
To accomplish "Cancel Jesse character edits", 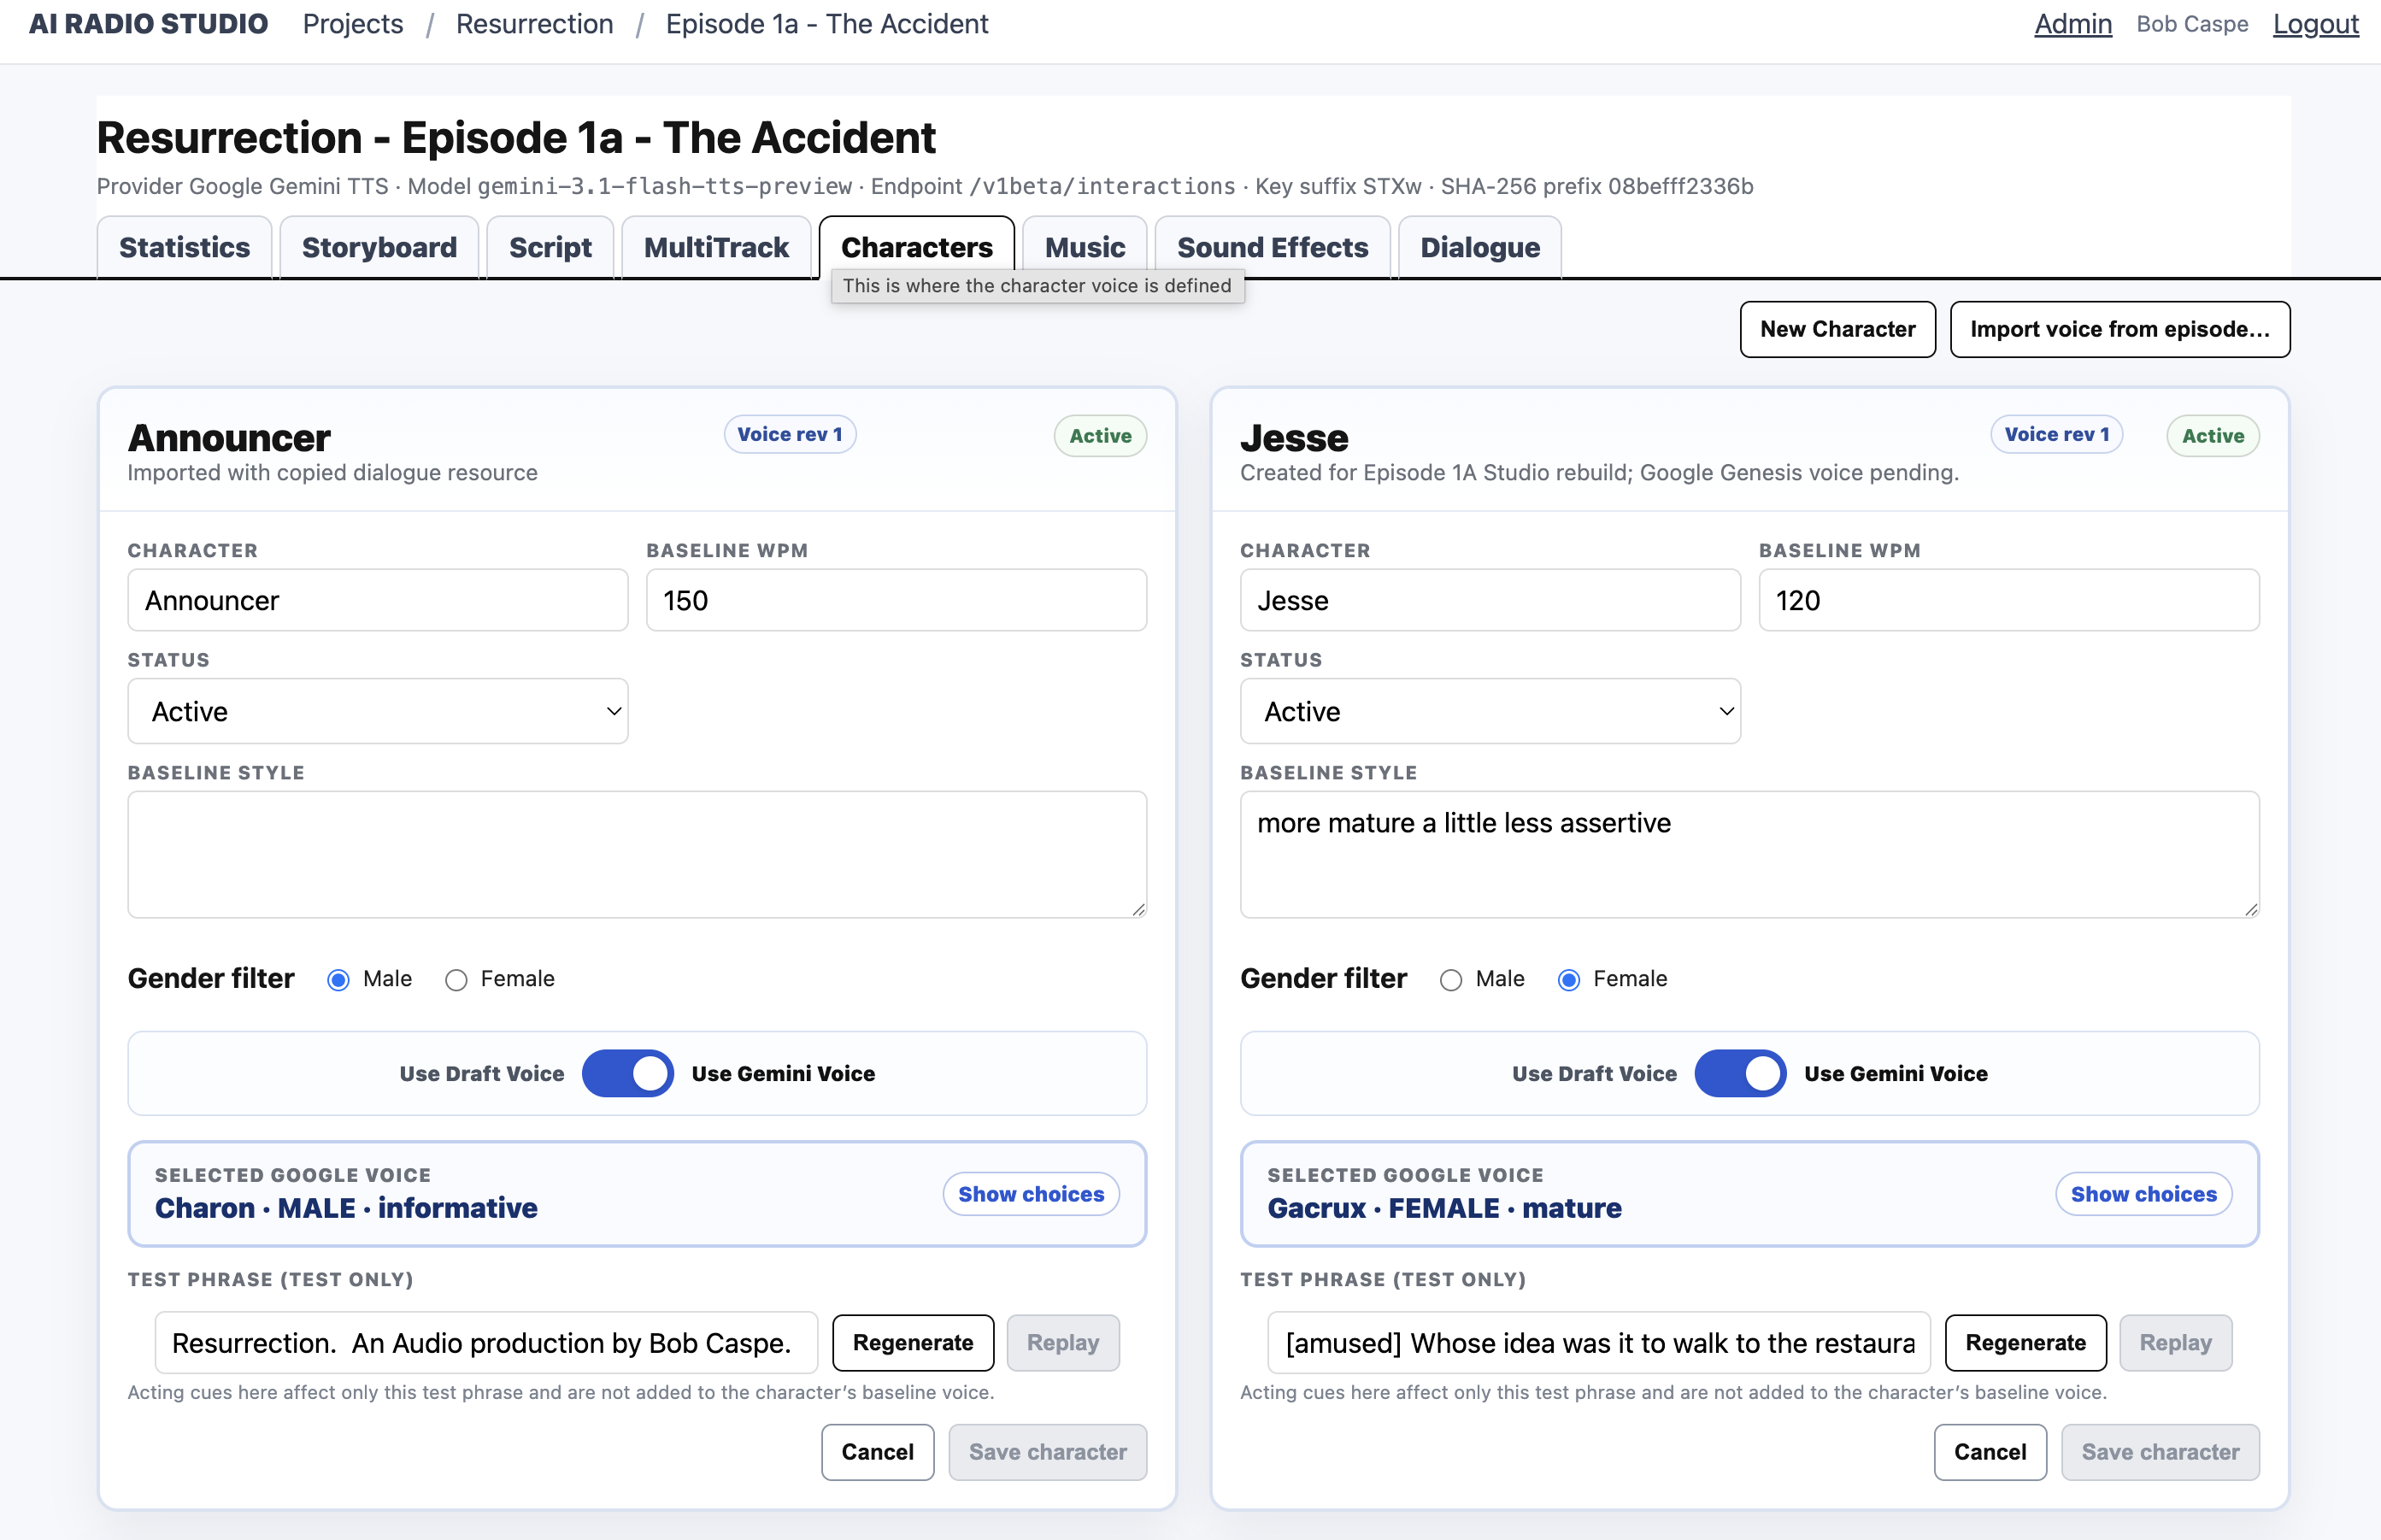I will click(x=1990, y=1452).
